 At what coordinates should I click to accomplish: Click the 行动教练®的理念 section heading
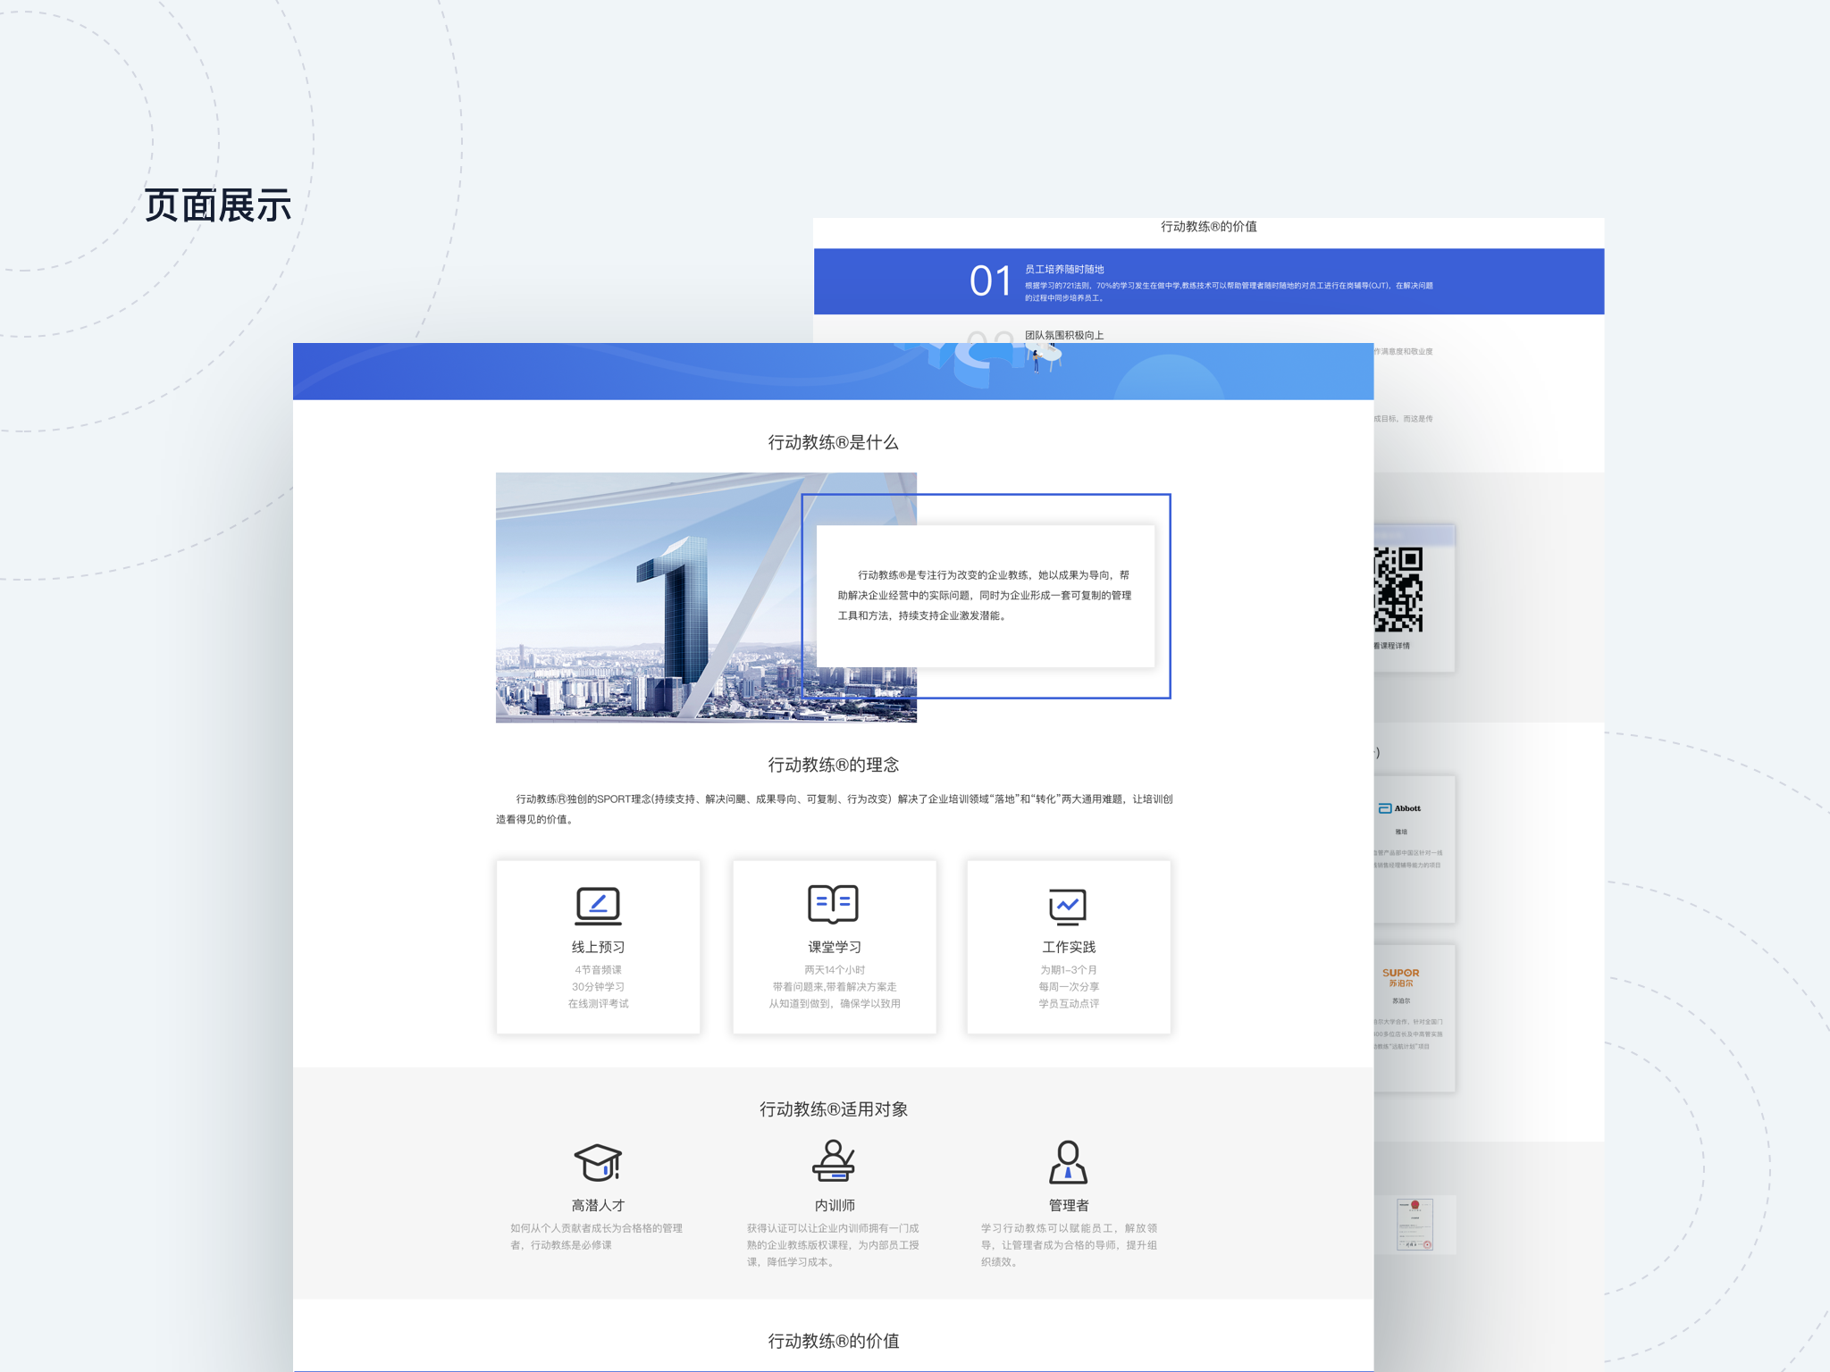click(833, 765)
